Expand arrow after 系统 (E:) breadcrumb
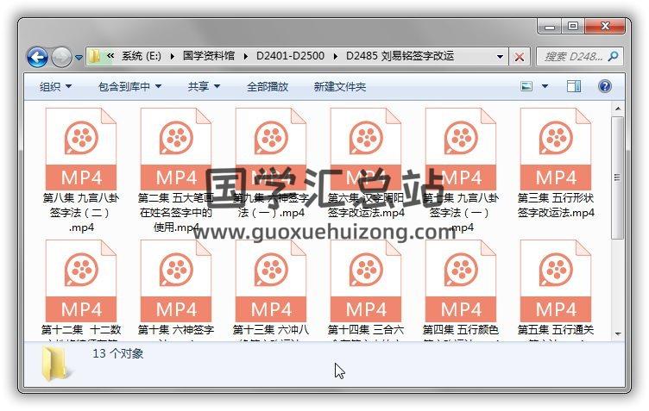 173,56
